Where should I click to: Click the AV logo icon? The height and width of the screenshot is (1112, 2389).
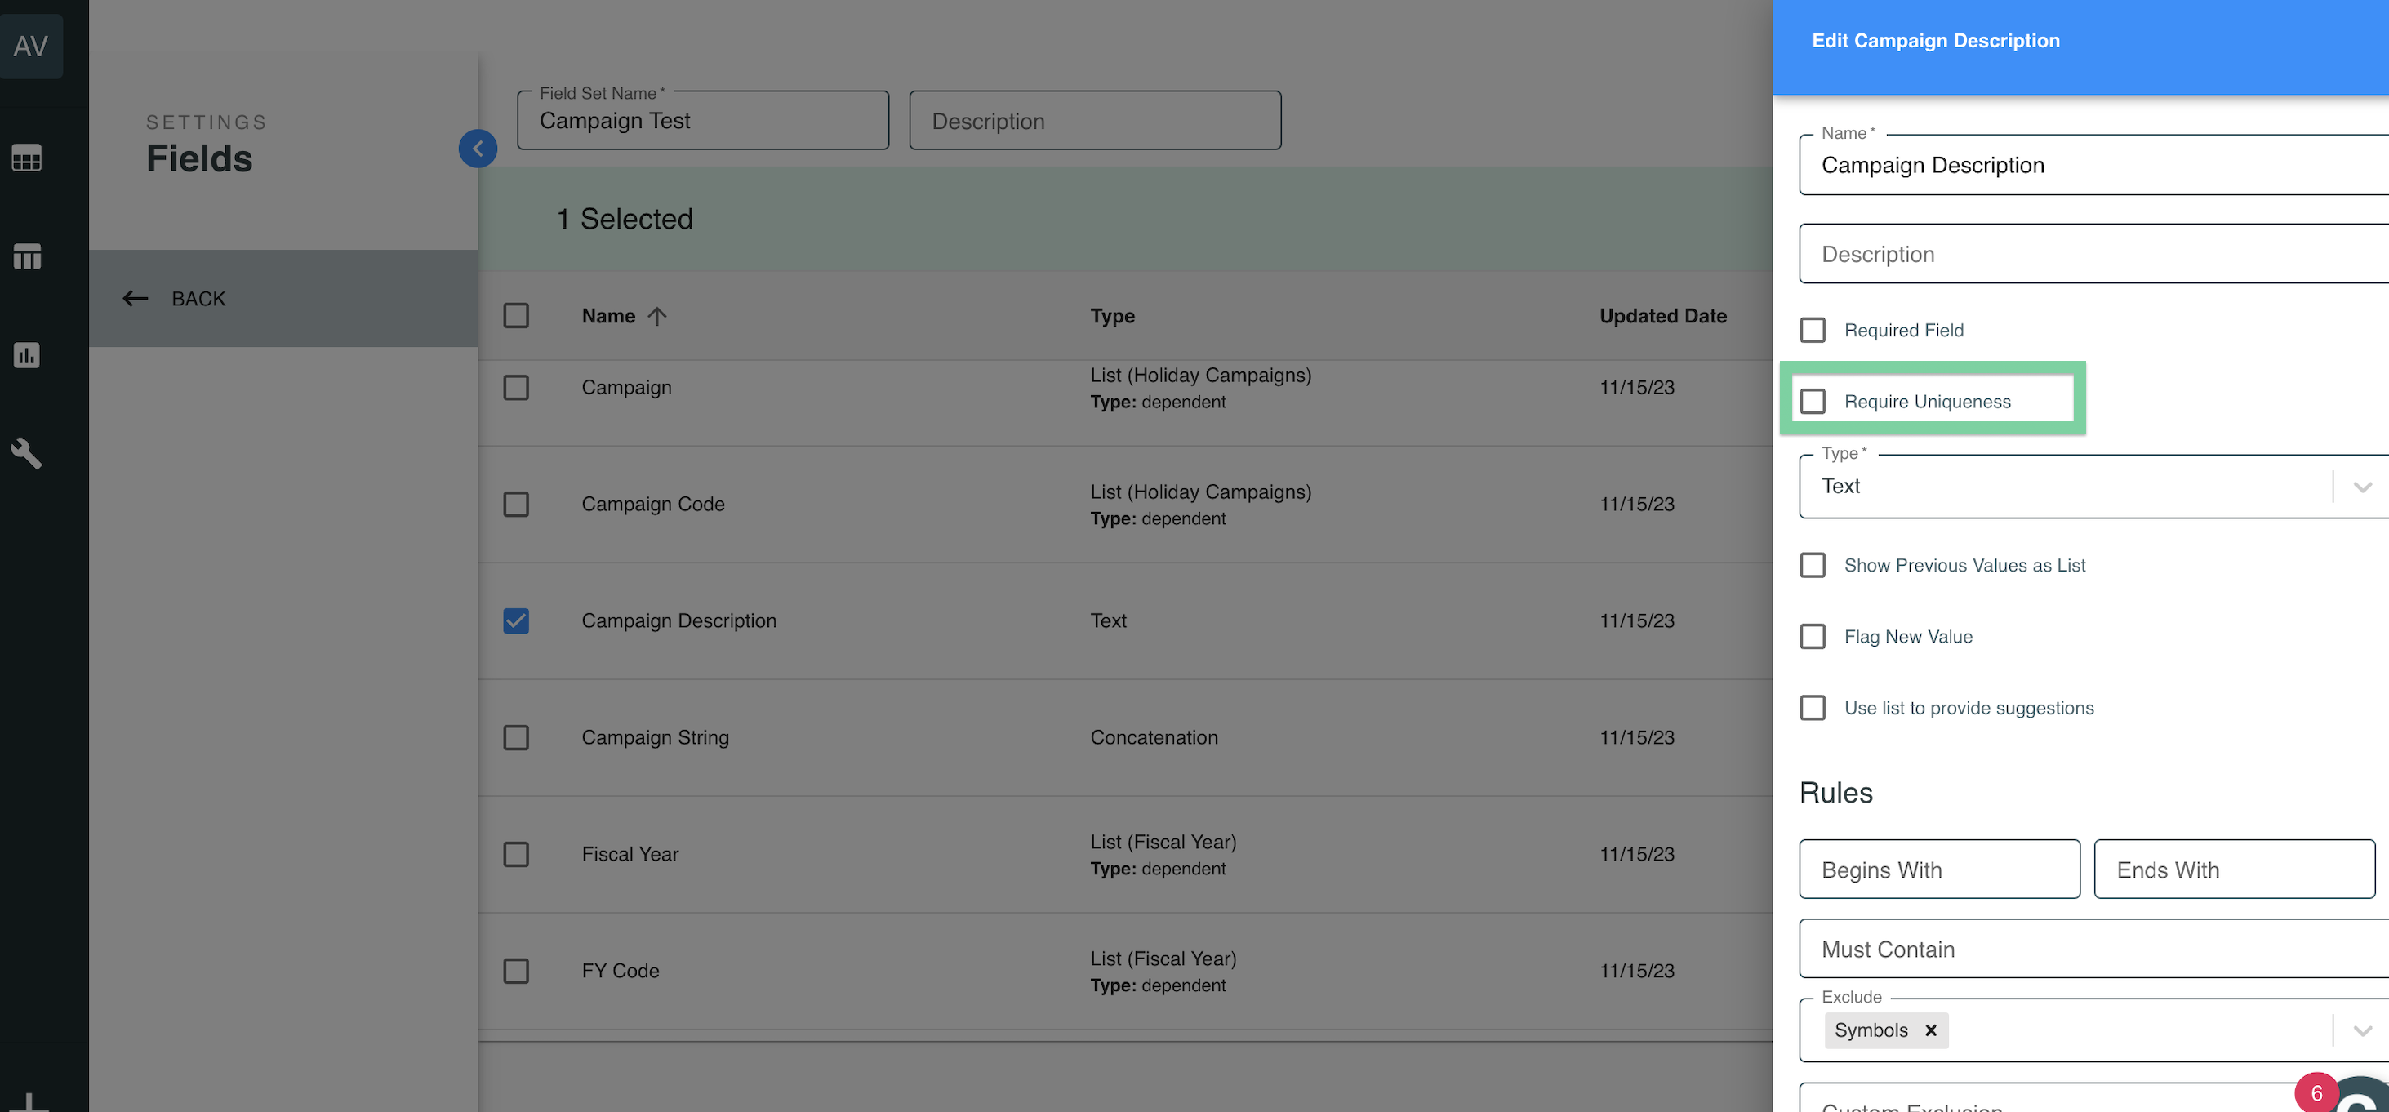coord(30,46)
